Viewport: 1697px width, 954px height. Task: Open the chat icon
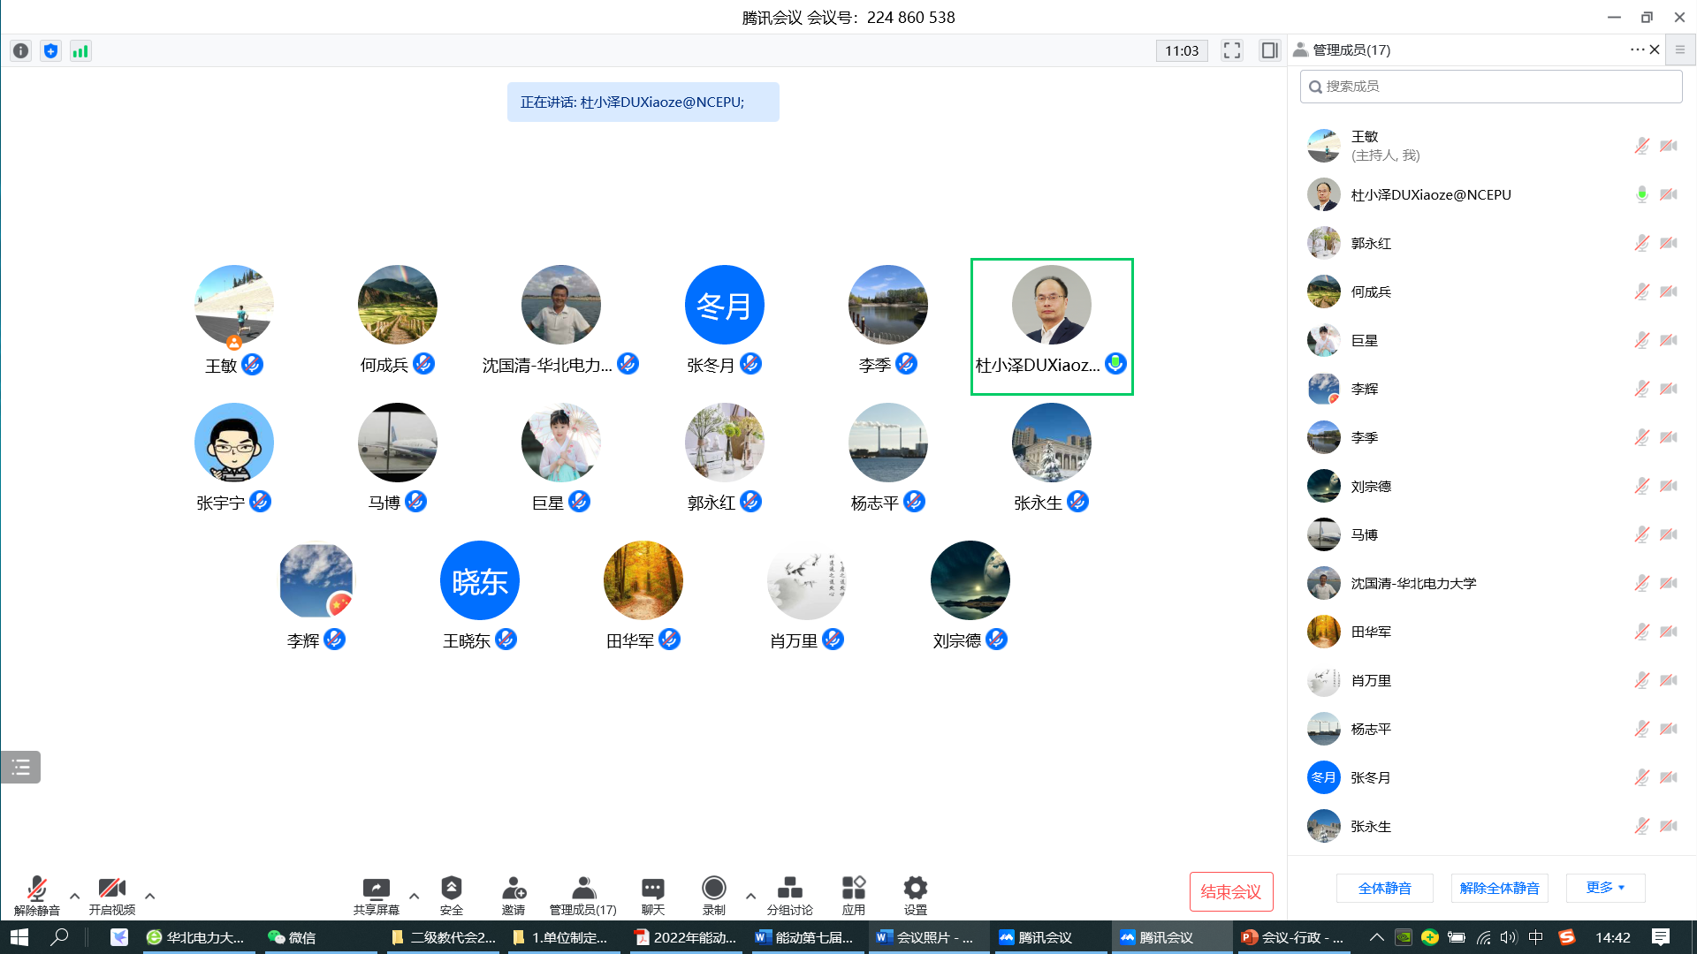(x=652, y=889)
